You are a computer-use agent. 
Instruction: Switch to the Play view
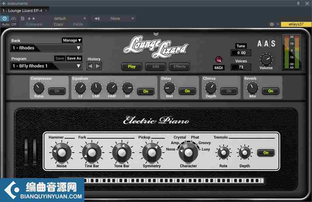(x=132, y=66)
